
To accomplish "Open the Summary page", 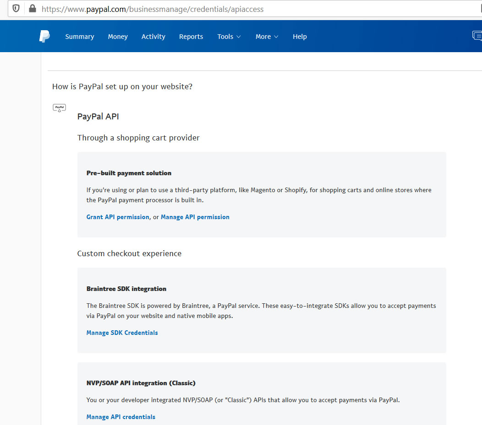I will tap(80, 37).
